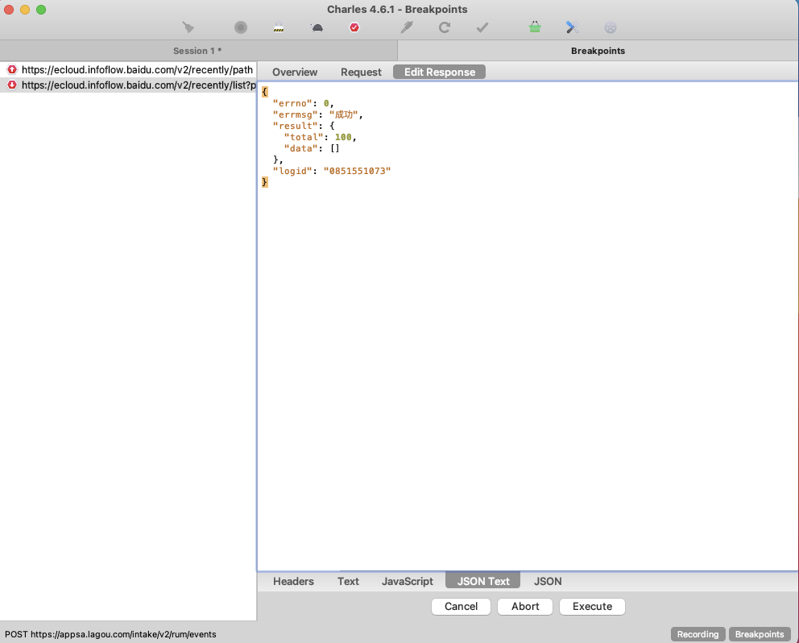The width and height of the screenshot is (799, 643).
Task: Select the compose pen icon
Action: (x=407, y=27)
